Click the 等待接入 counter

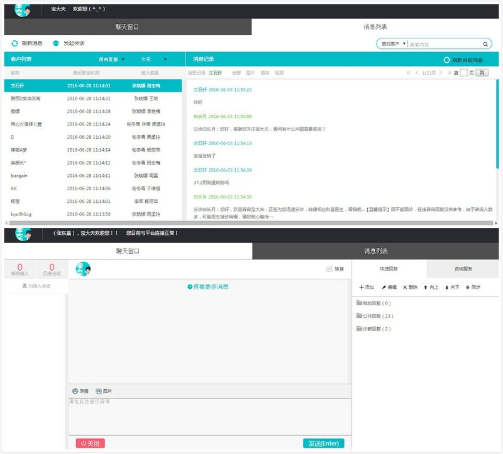[x=20, y=269]
